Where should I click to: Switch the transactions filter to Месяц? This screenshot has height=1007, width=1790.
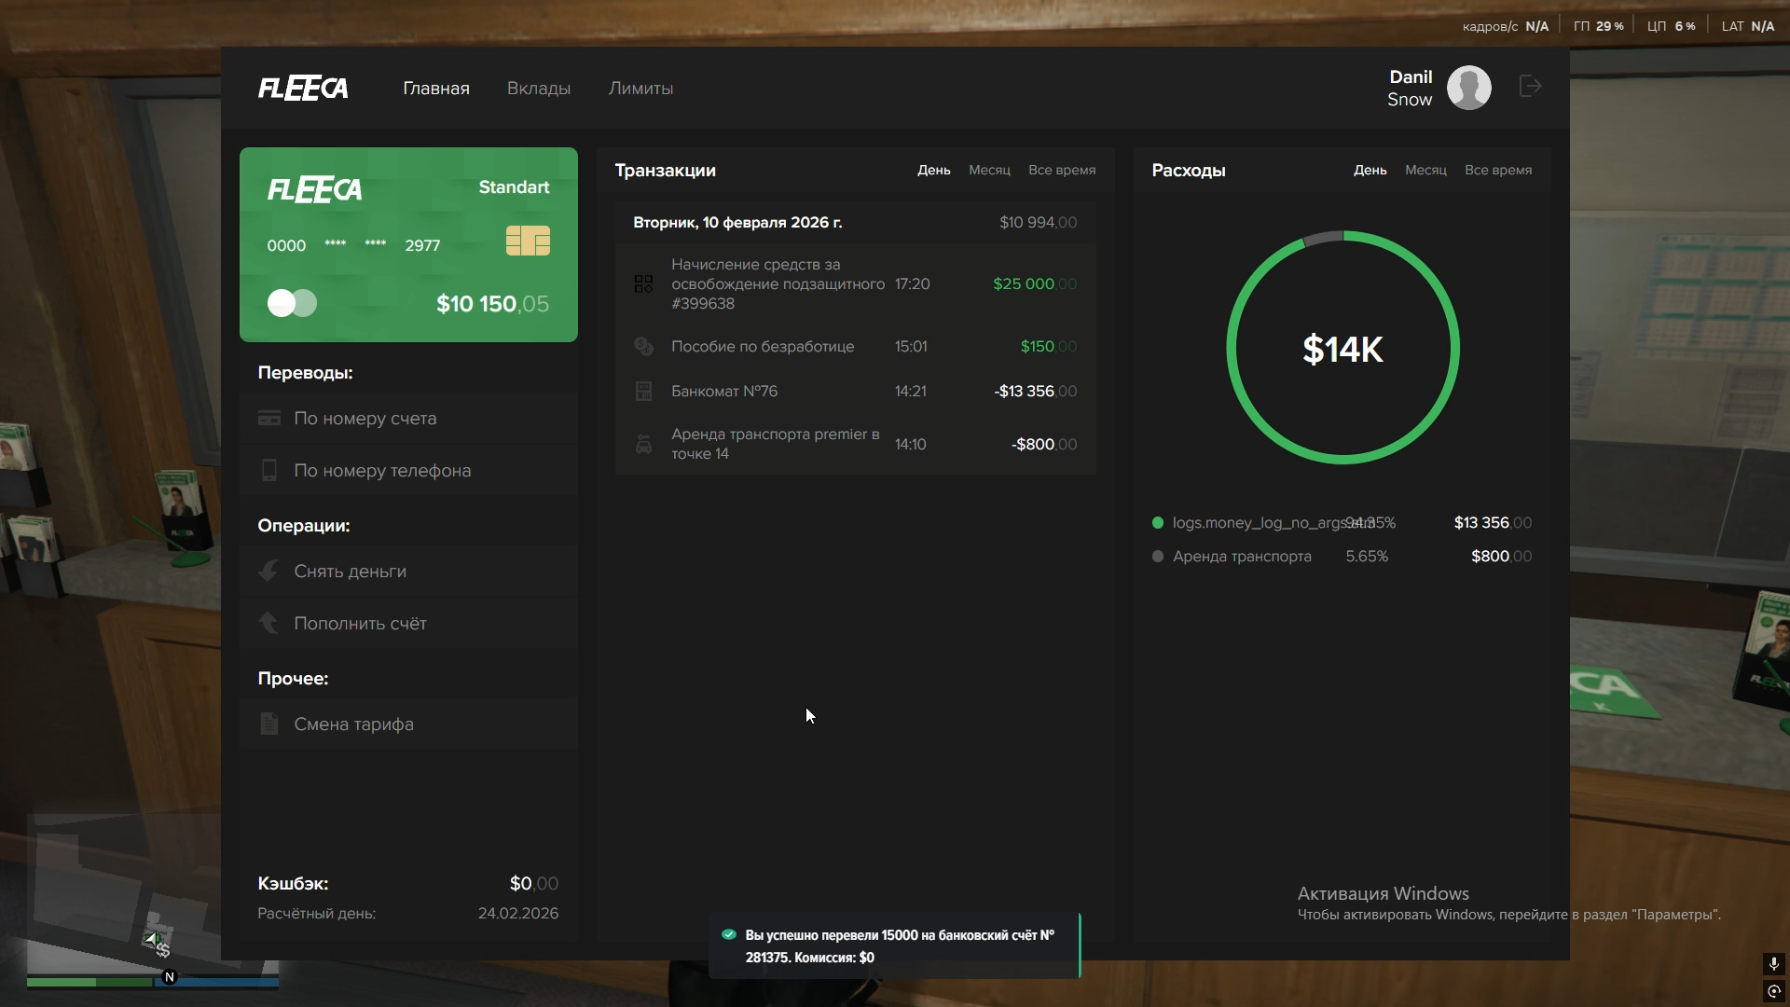[989, 171]
